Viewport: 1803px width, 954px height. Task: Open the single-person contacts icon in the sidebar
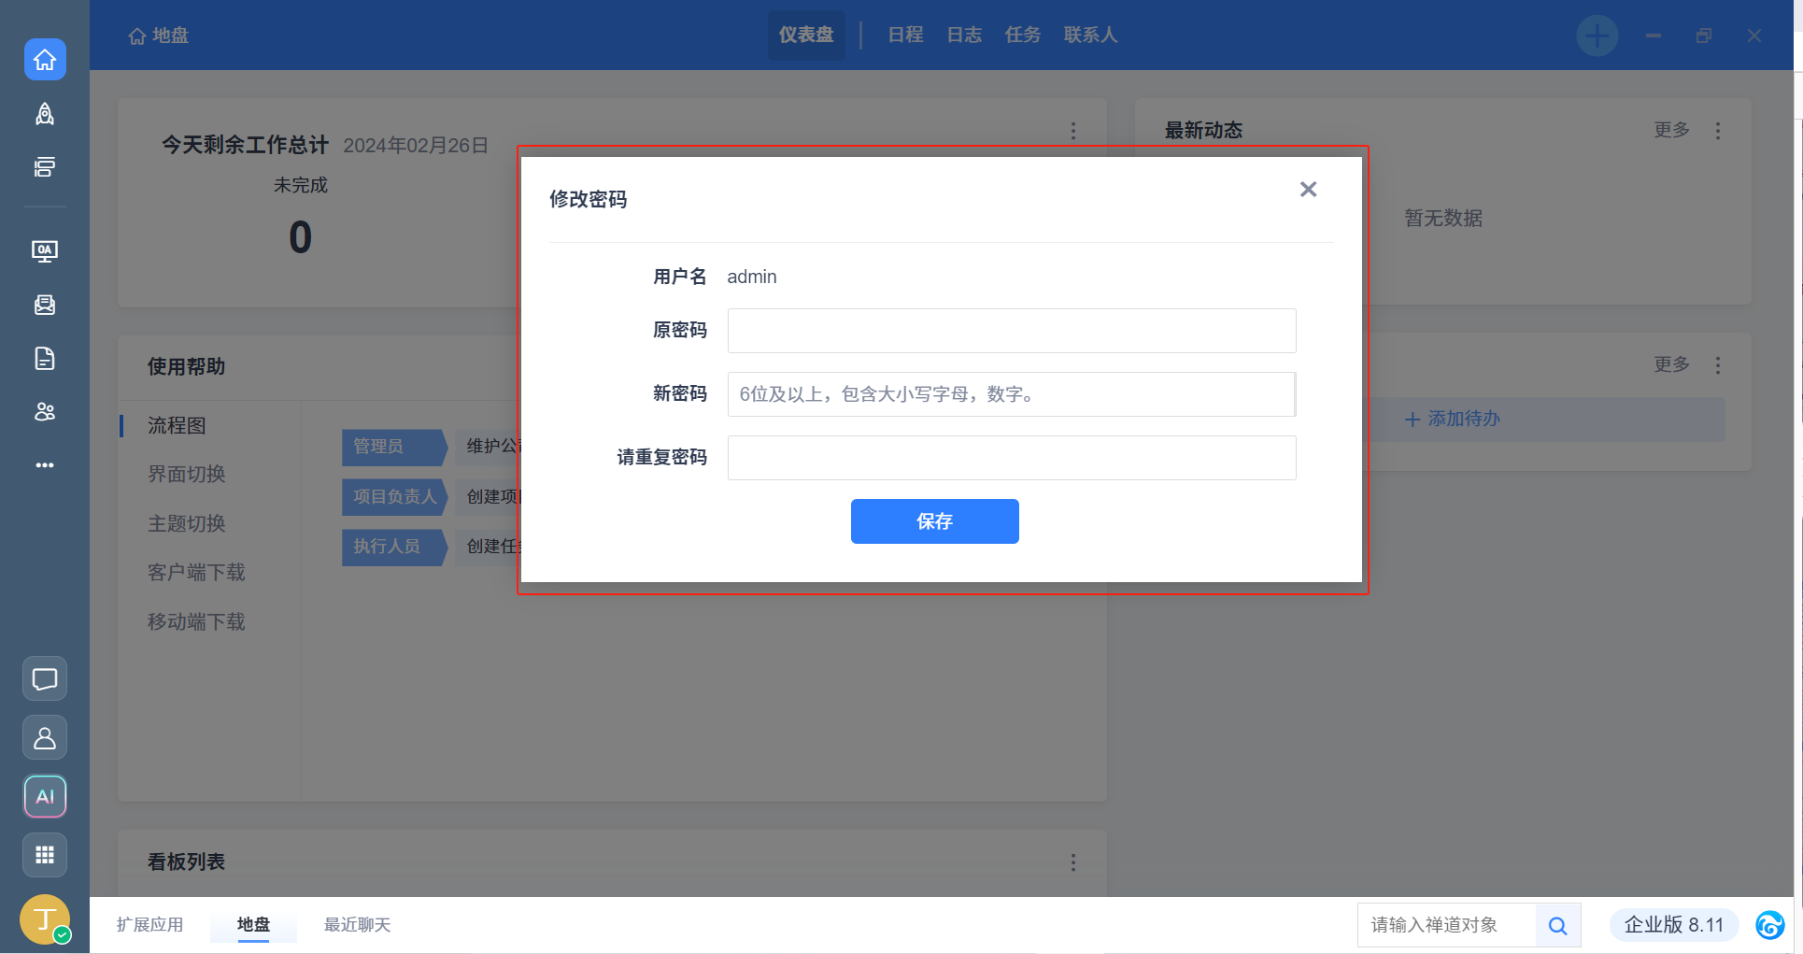click(45, 738)
